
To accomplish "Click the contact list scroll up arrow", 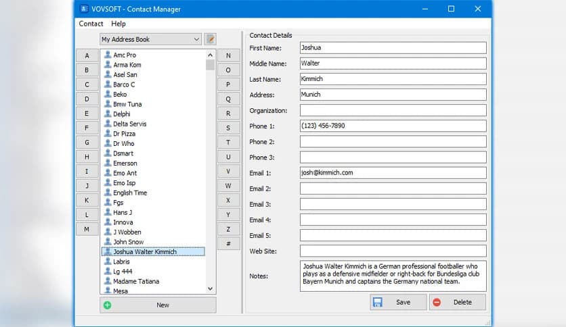I will pos(211,55).
